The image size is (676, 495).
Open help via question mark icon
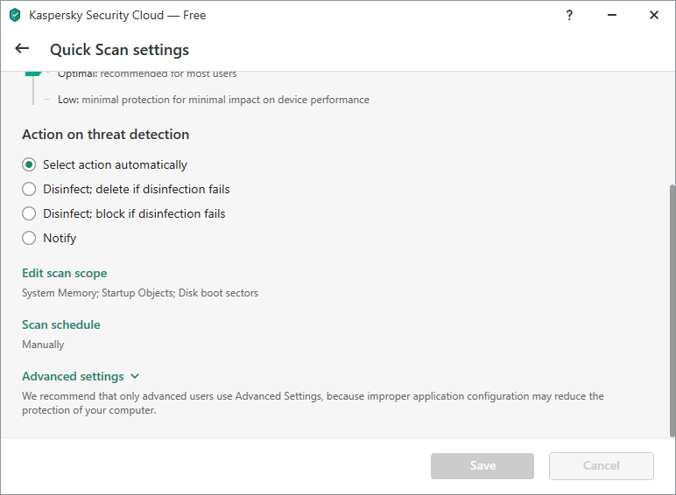pos(569,15)
